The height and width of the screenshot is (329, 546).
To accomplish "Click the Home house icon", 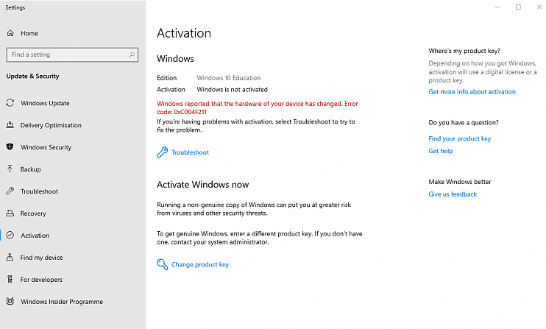I will (x=10, y=33).
